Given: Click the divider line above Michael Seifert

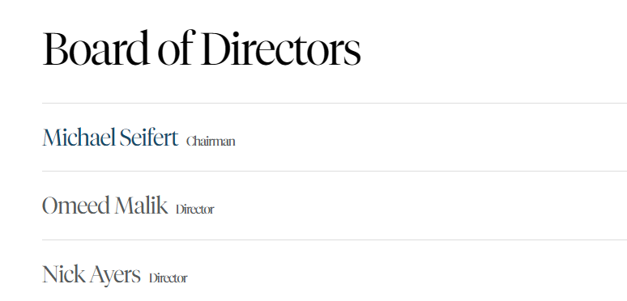Looking at the screenshot, I should [335, 103].
